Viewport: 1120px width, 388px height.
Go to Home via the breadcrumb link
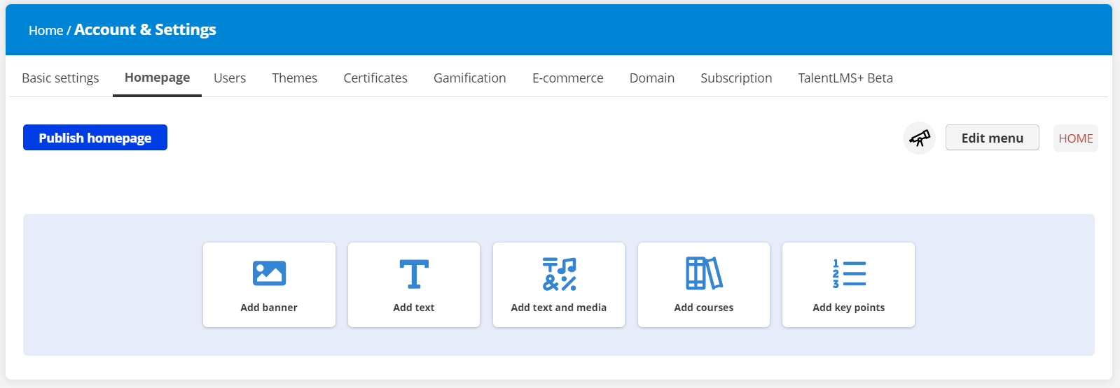46,31
